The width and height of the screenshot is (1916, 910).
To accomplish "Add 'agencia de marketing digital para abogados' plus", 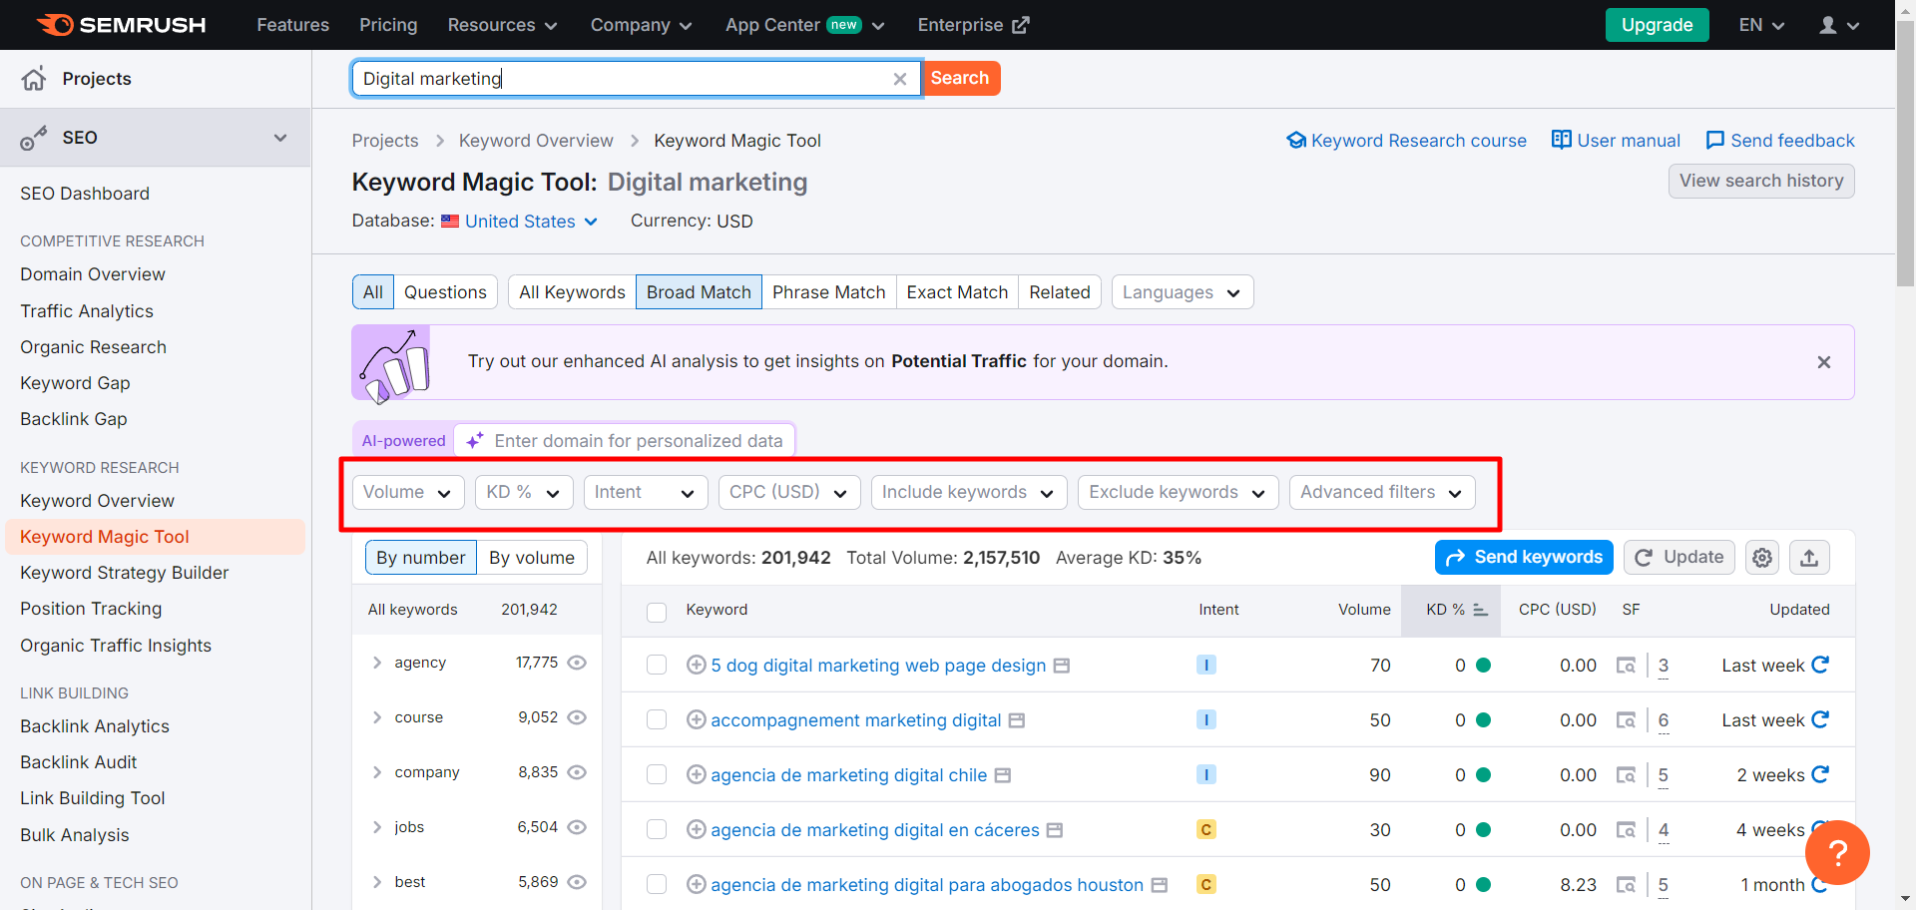I will tap(697, 884).
